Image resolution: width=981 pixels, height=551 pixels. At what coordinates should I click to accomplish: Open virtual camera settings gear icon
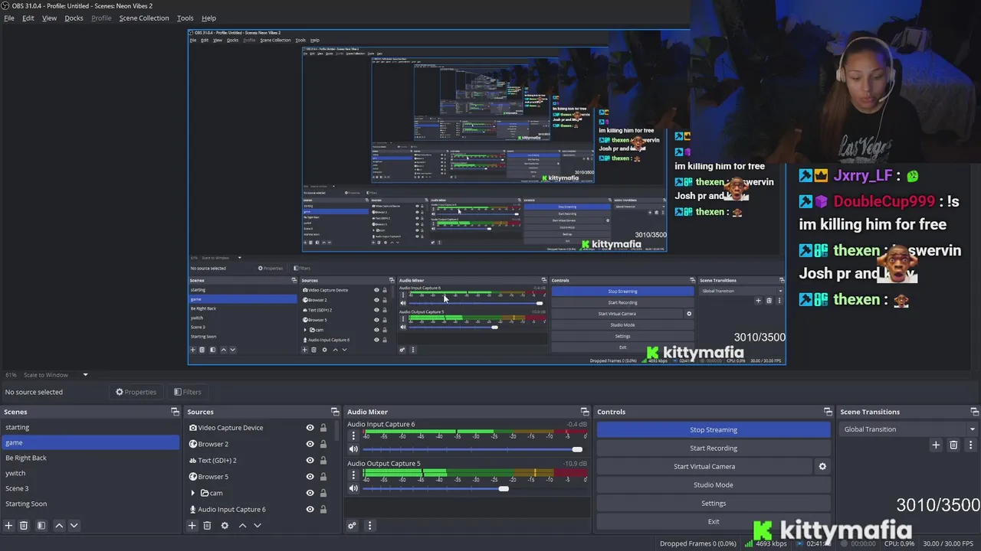[x=822, y=466]
